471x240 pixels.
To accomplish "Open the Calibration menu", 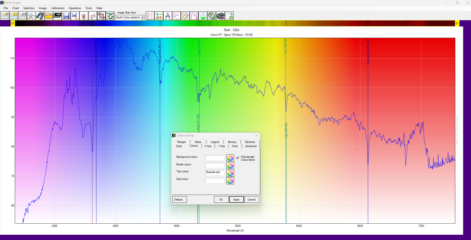I will click(x=57, y=8).
